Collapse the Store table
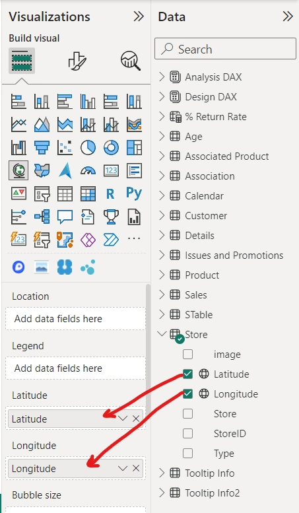 click(x=162, y=333)
